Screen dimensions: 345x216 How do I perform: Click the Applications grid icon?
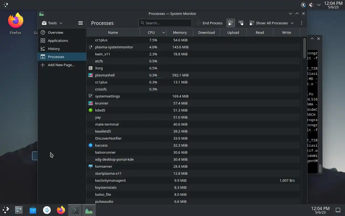[x=43, y=40]
